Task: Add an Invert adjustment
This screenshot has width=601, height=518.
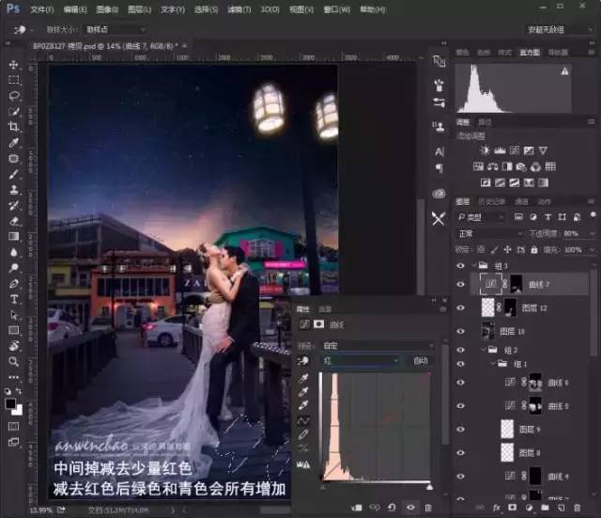Action: (x=485, y=182)
